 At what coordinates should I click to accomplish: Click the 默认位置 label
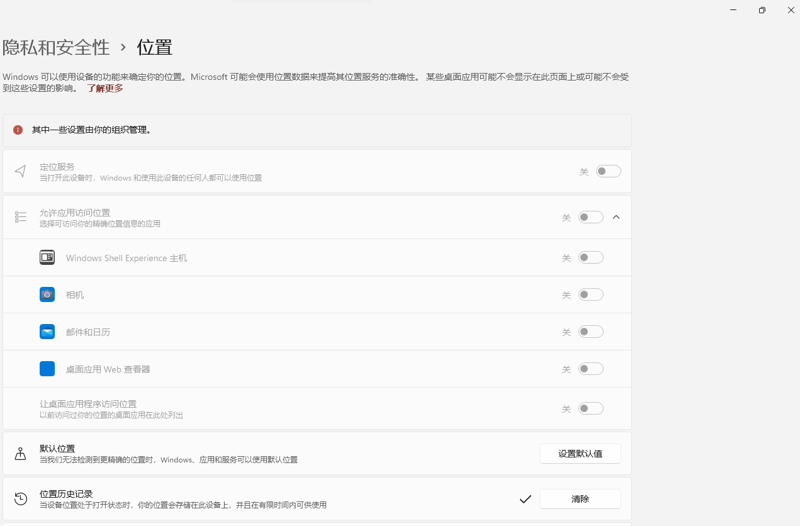tap(57, 449)
